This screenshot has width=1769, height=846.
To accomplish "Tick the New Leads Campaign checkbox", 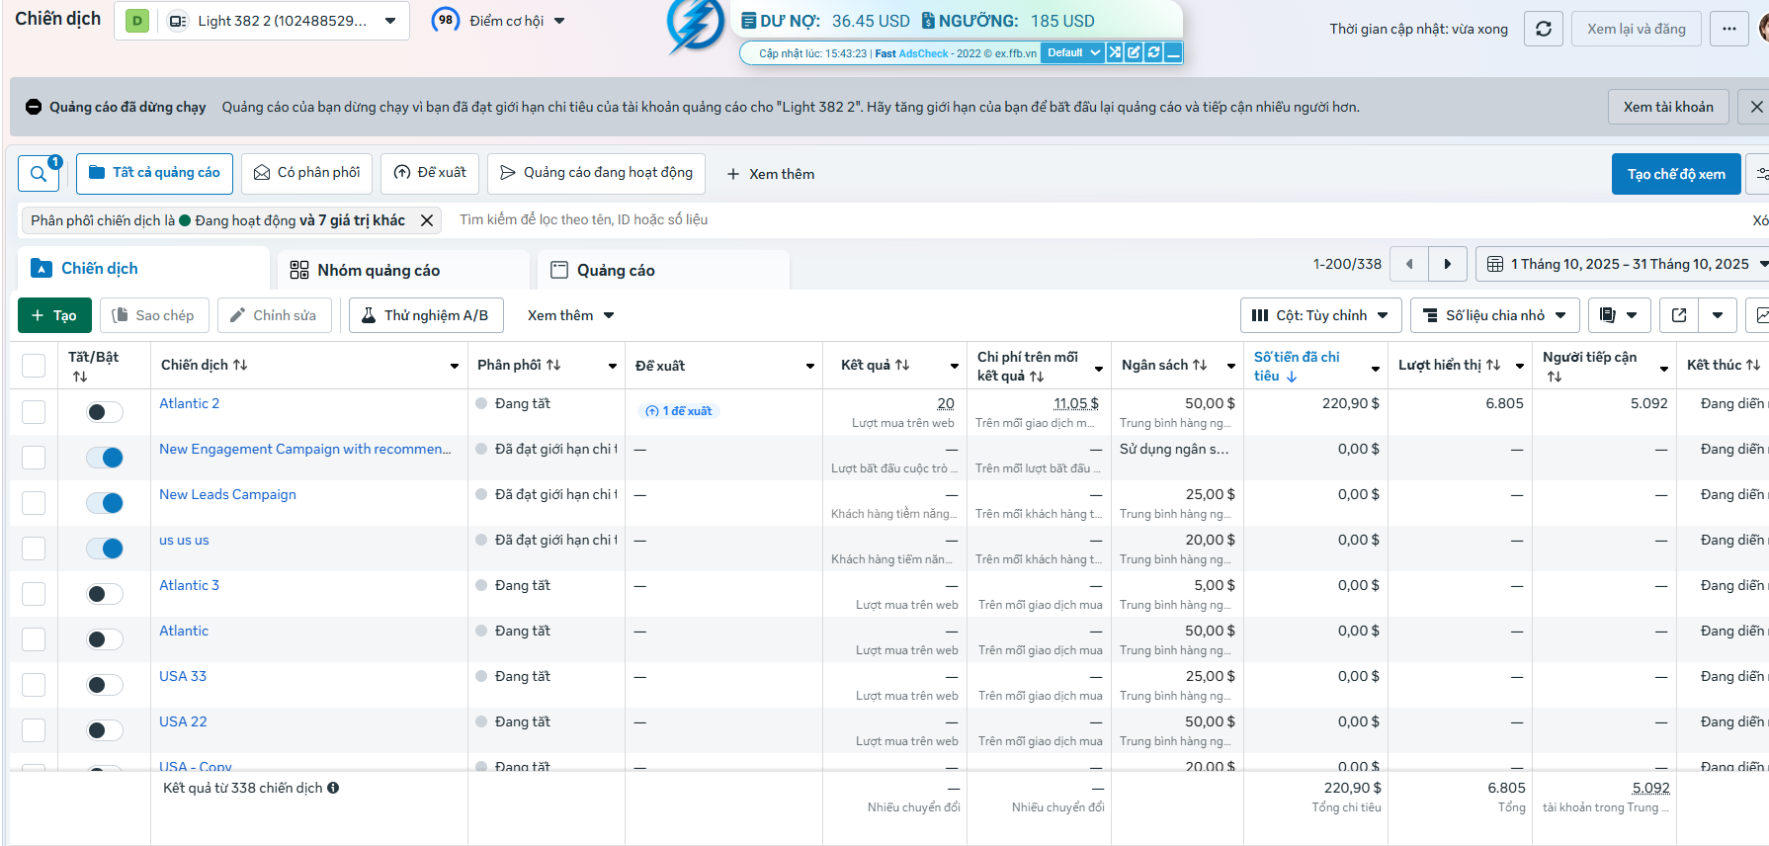I will [x=34, y=503].
